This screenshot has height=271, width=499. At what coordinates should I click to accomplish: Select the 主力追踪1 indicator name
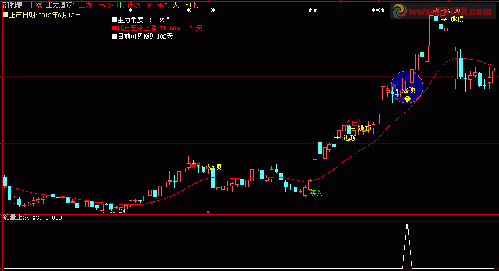(x=60, y=5)
